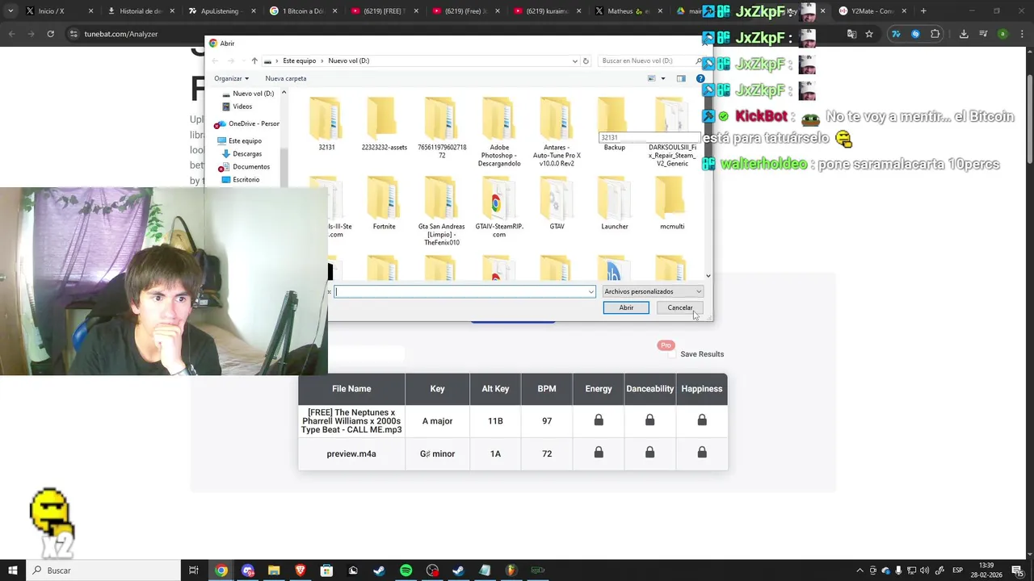The width and height of the screenshot is (1034, 581).
Task: Open the file dialog help button
Action: click(x=700, y=78)
